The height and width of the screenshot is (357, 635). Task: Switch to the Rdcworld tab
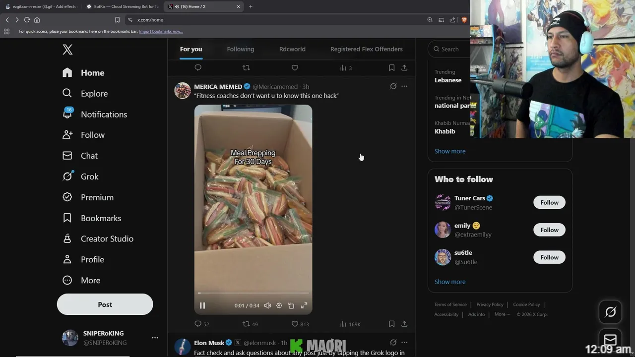tap(292, 49)
